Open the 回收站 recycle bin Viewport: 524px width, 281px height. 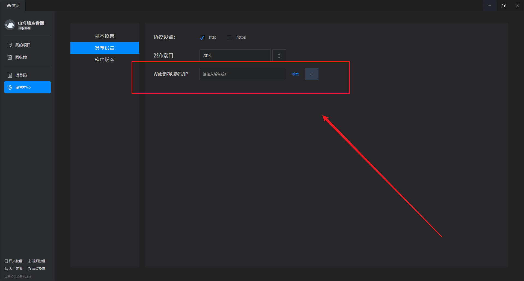21,57
